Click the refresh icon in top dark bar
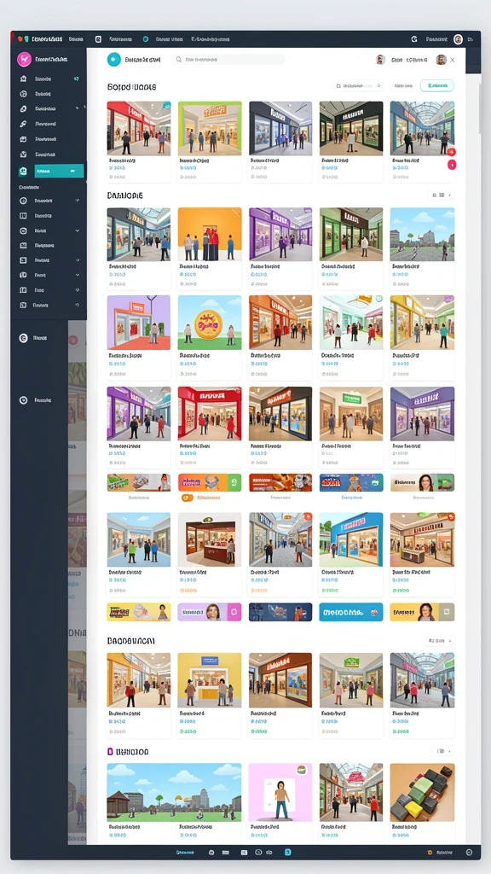Image resolution: width=491 pixels, height=874 pixels. pyautogui.click(x=414, y=39)
